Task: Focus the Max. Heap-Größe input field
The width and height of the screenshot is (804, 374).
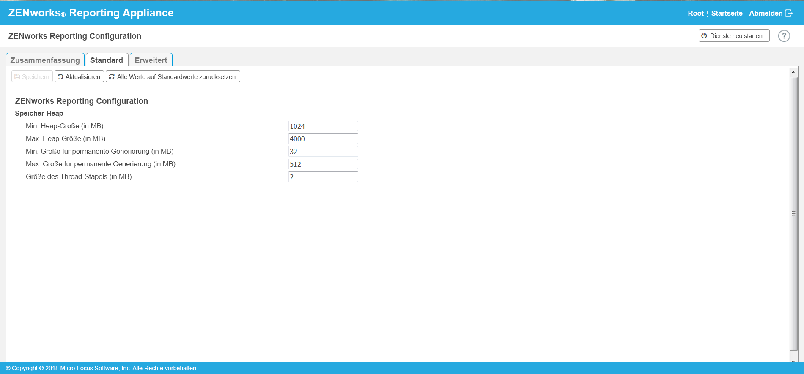Action: [323, 139]
